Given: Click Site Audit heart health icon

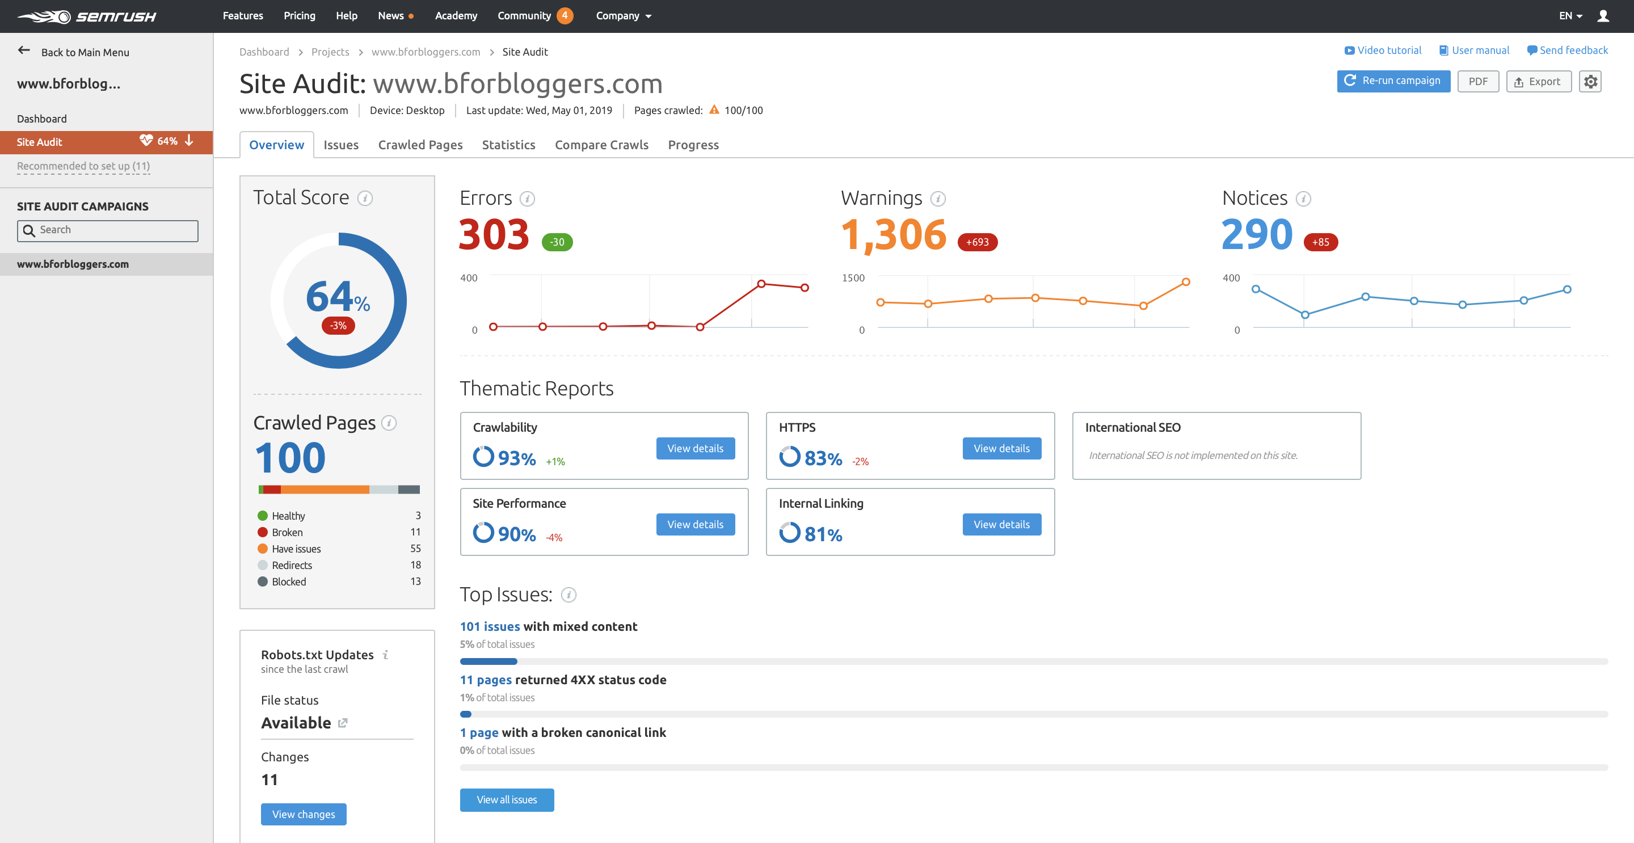Looking at the screenshot, I should pos(146,140).
